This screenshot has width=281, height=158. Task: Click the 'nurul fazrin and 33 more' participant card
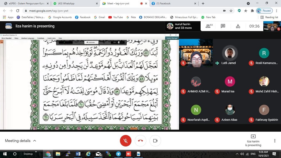point(182,26)
